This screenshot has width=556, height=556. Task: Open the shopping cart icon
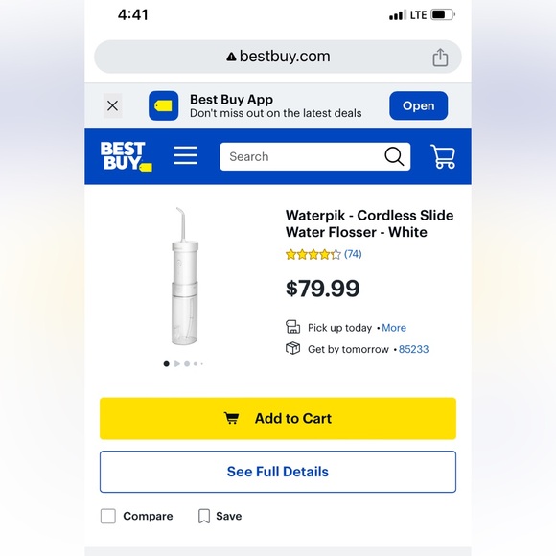click(443, 156)
